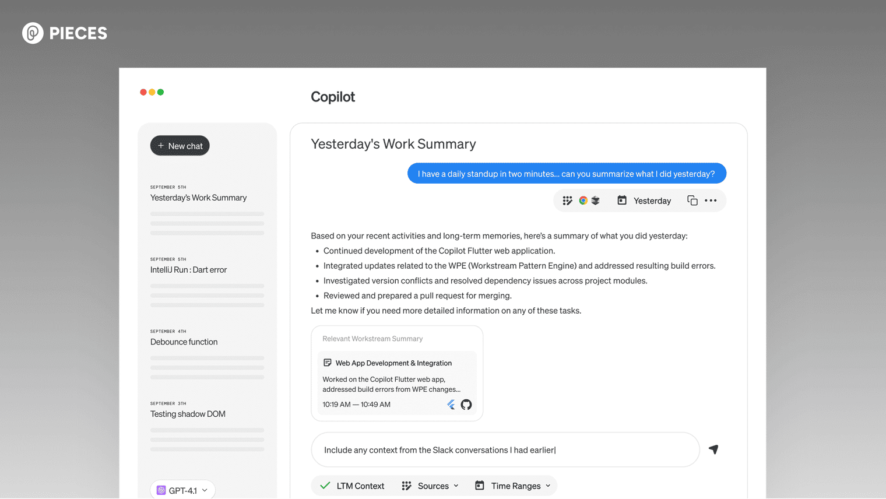Click the calendar icon next to Yesterday
The width and height of the screenshot is (886, 499).
[622, 201]
